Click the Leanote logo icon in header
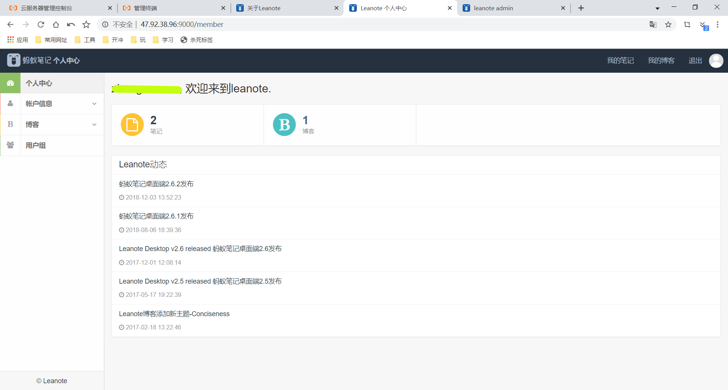 [x=14, y=60]
